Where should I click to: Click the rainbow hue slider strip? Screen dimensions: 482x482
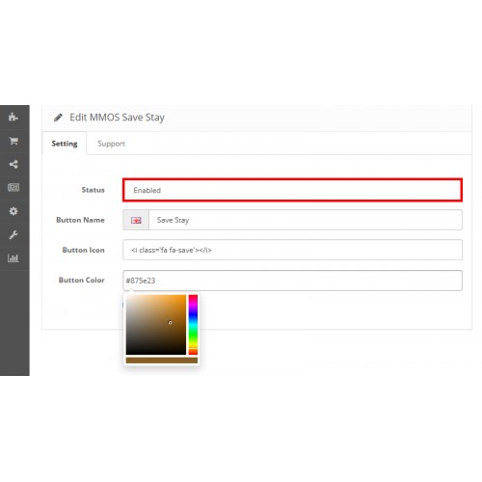(193, 325)
